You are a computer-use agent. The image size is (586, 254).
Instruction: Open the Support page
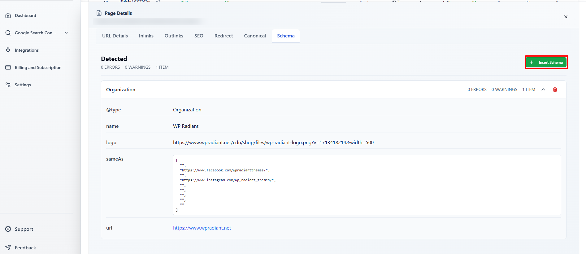point(24,229)
